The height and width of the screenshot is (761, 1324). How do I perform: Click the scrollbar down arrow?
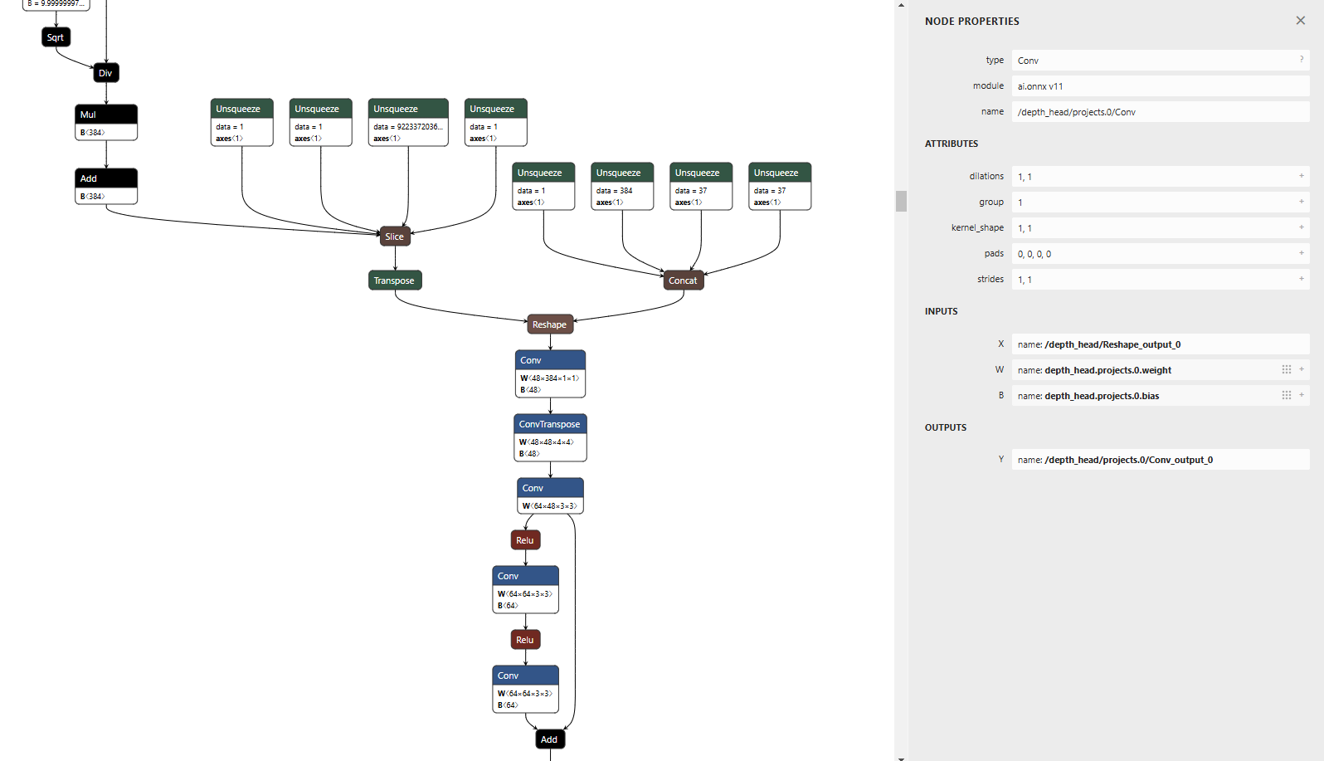click(901, 757)
